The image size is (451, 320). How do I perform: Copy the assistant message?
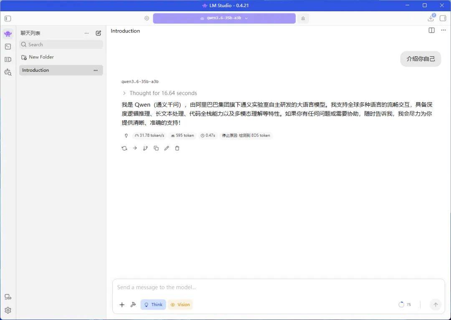(156, 148)
